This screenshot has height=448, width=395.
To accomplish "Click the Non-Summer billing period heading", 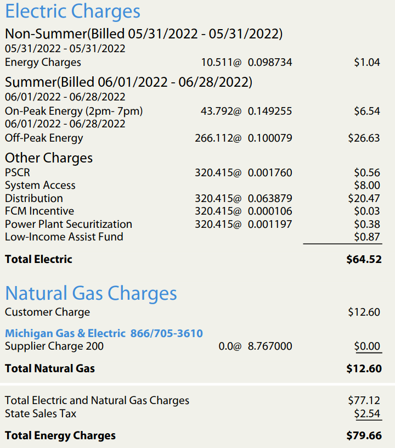I will (x=144, y=34).
